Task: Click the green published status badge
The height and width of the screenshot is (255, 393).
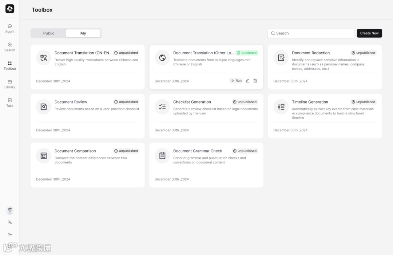Action: [x=247, y=53]
